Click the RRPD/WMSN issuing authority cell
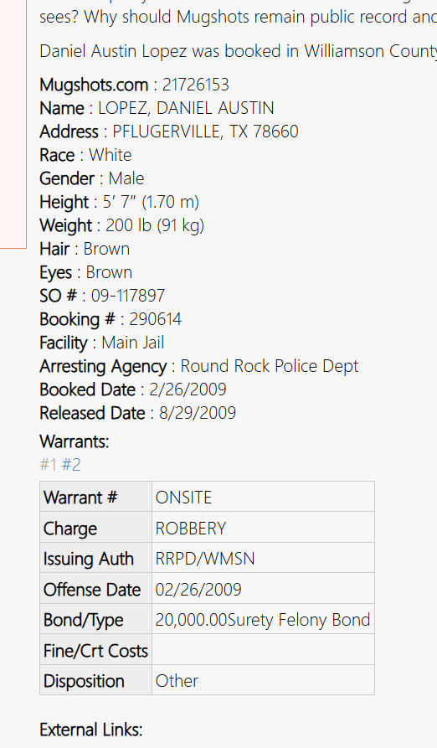 (263, 558)
